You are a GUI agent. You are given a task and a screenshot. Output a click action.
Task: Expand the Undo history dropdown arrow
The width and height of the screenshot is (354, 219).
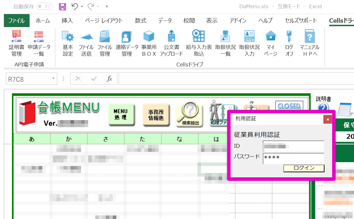click(x=82, y=7)
